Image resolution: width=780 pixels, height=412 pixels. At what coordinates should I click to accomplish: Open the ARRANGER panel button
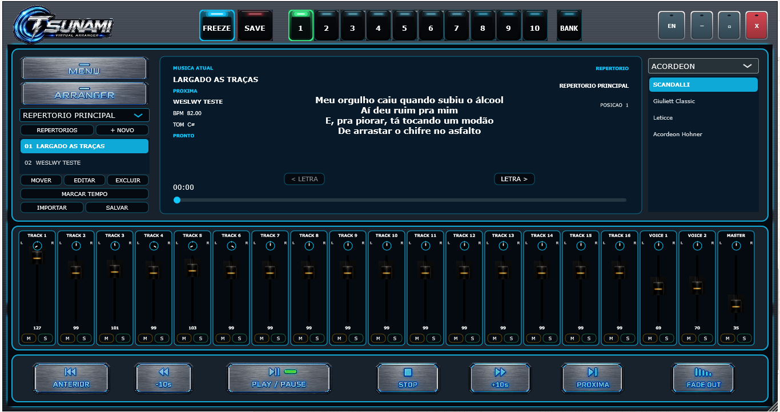(x=85, y=94)
